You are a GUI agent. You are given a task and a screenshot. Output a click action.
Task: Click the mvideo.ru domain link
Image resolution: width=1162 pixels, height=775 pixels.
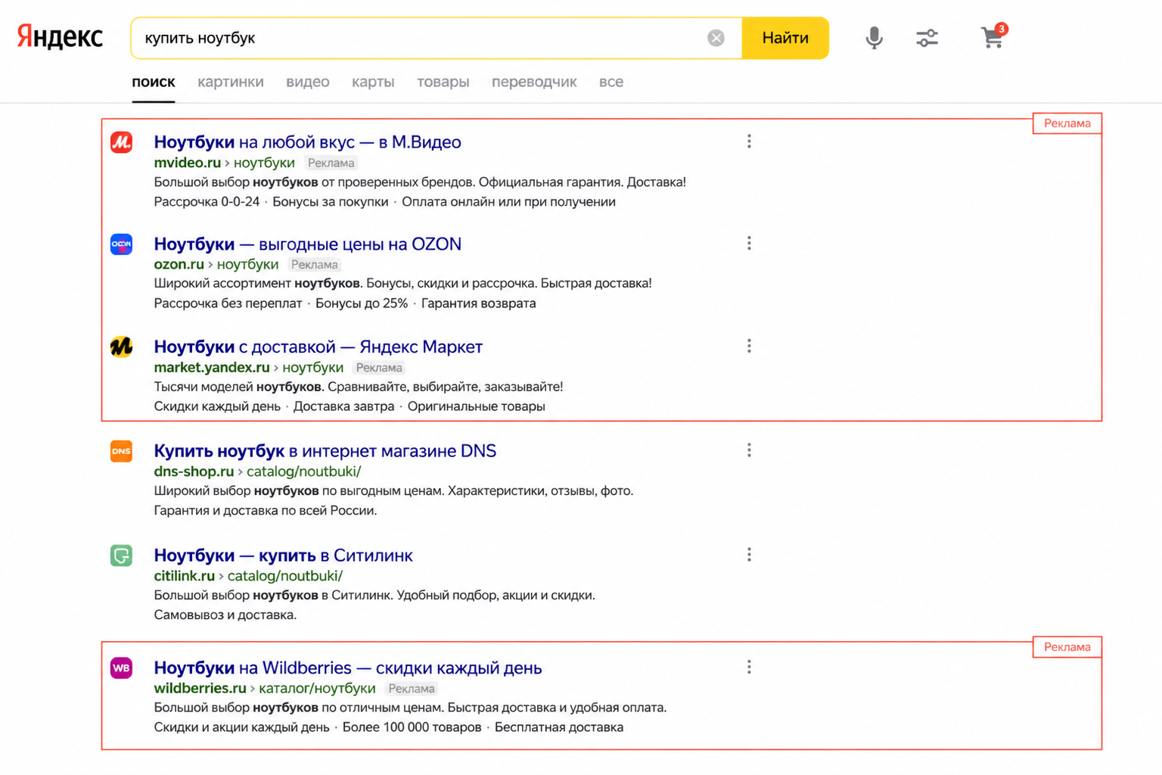click(x=187, y=163)
